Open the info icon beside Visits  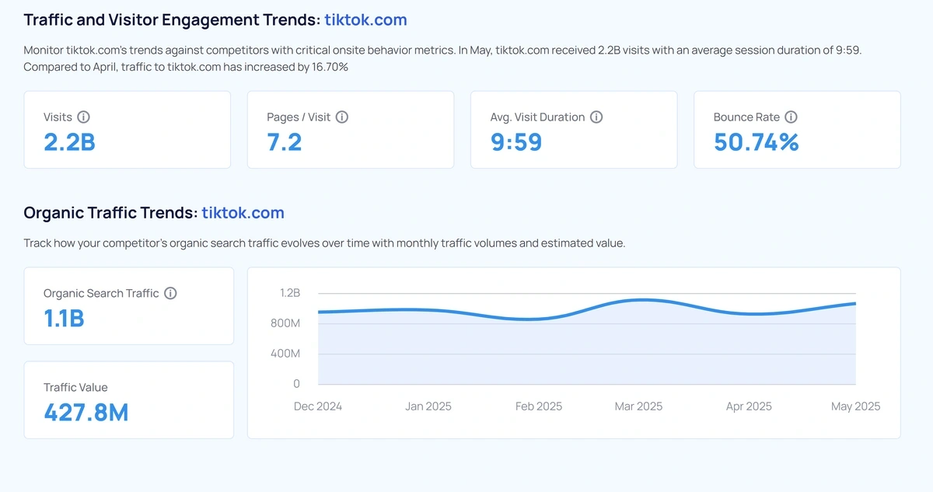(84, 117)
